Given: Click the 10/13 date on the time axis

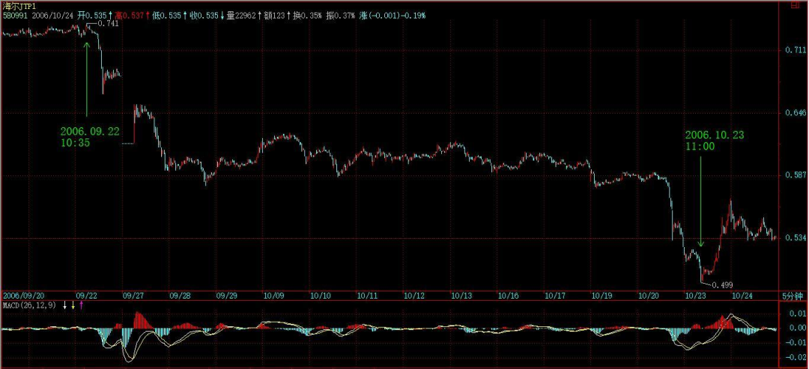Looking at the screenshot, I should 461,296.
